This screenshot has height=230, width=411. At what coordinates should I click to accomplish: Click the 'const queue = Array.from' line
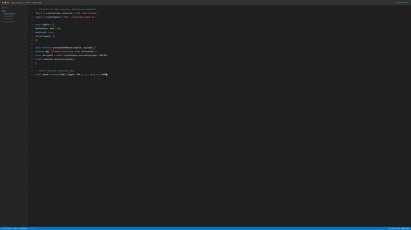(71, 75)
